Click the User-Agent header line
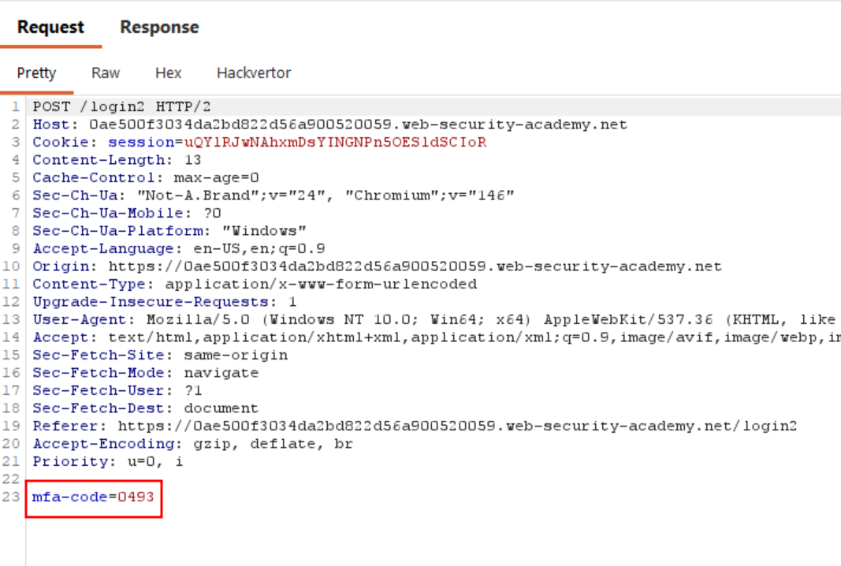Viewport: 841px width, 566px height. (436, 320)
